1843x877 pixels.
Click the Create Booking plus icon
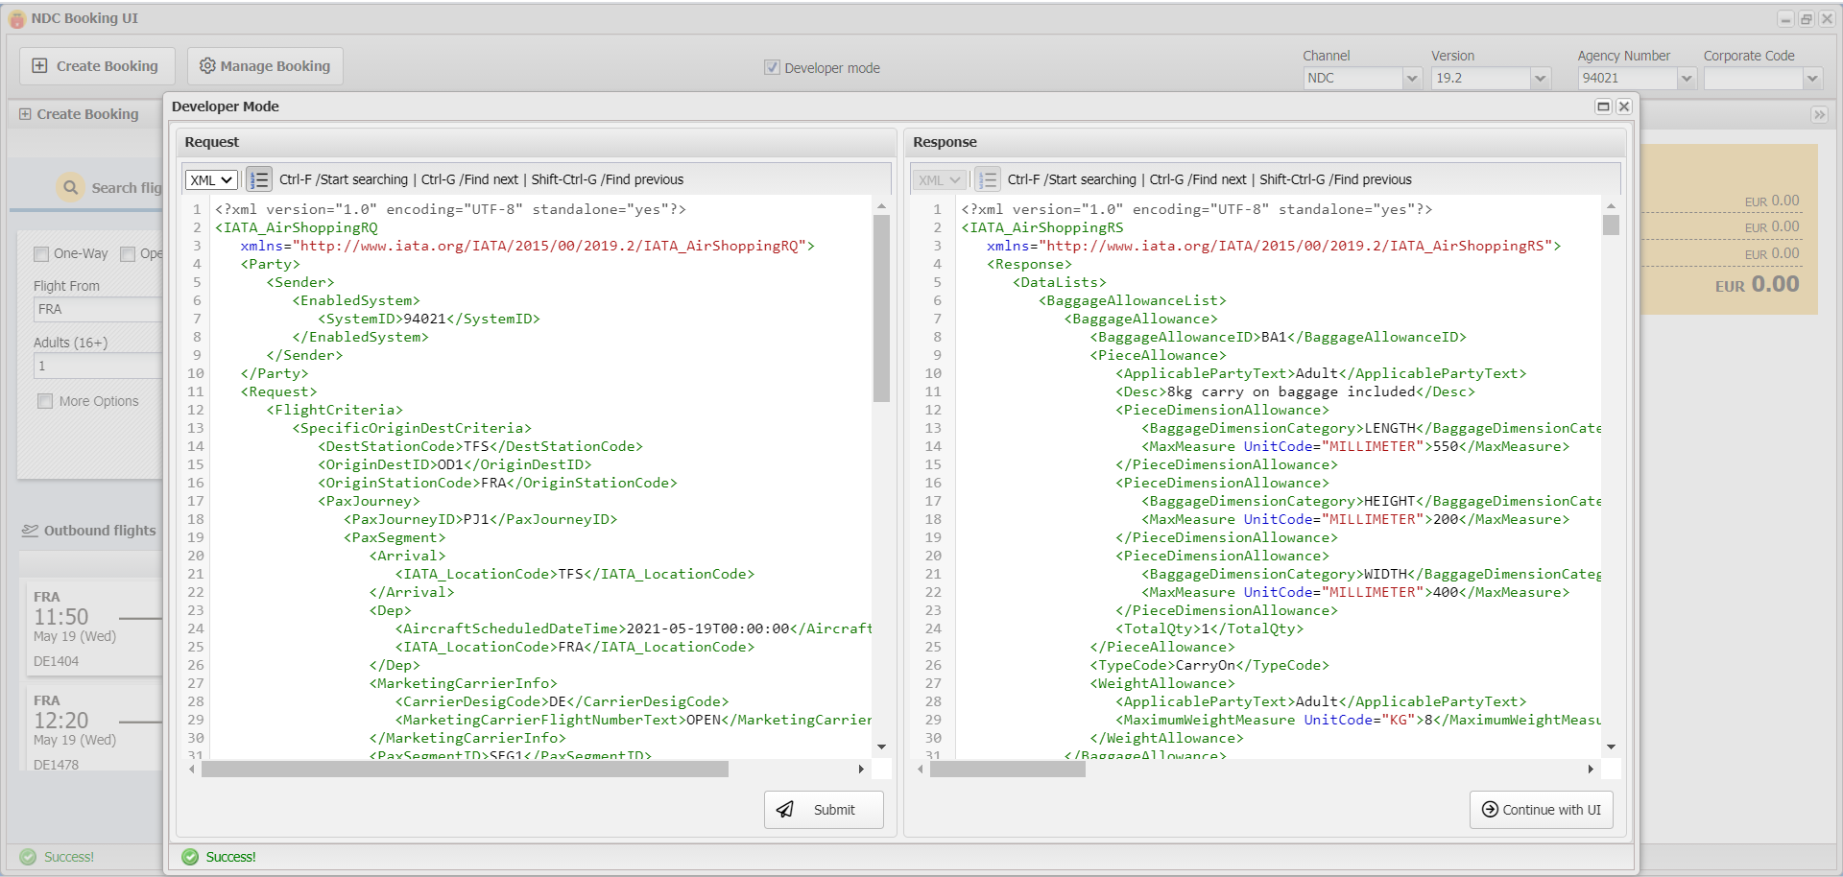click(39, 65)
